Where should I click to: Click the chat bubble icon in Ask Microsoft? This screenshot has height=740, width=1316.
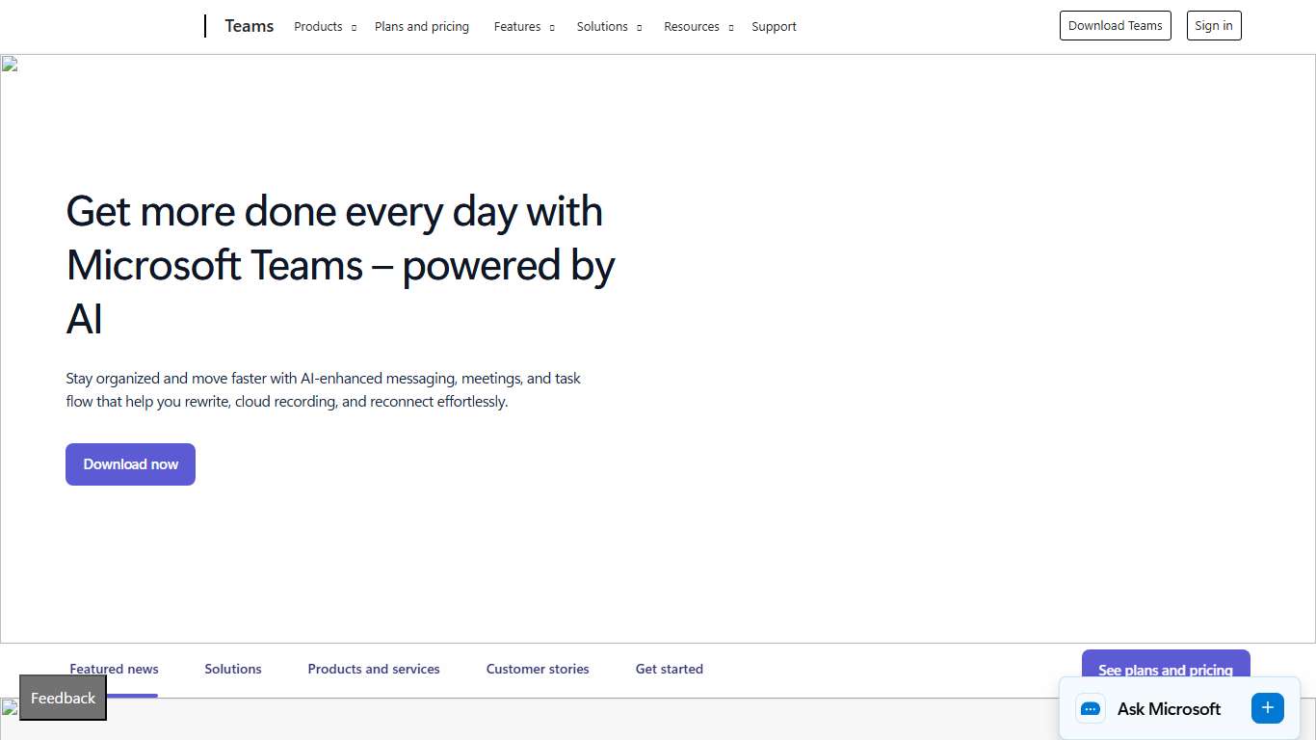[x=1090, y=708]
